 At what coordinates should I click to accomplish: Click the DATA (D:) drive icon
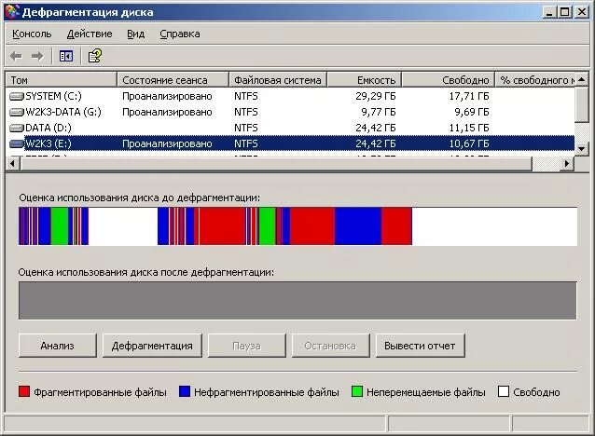pyautogui.click(x=16, y=128)
